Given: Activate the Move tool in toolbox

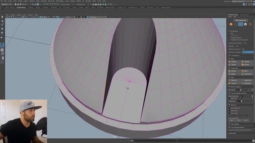Looking at the screenshot, I should point(2,29).
